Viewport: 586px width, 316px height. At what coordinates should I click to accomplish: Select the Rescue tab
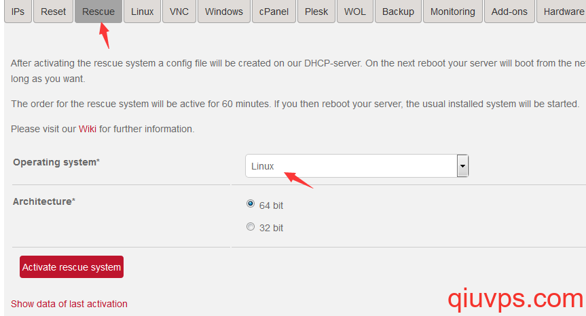click(98, 12)
